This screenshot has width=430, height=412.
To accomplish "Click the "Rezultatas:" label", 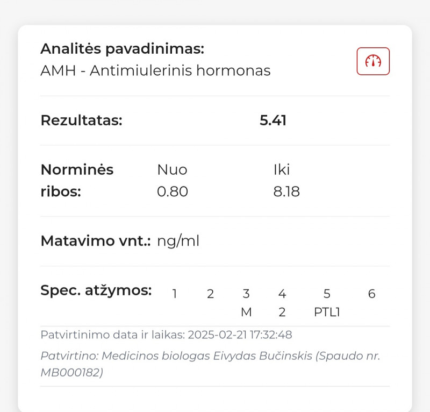I will coord(81,120).
